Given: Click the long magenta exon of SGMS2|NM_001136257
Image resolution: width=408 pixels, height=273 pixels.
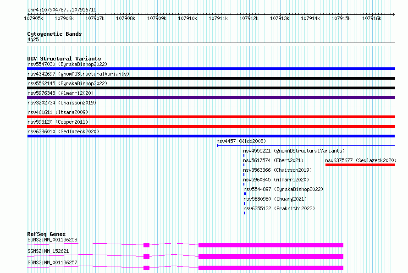Looking at the screenshot, I should pyautogui.click(x=271, y=268).
